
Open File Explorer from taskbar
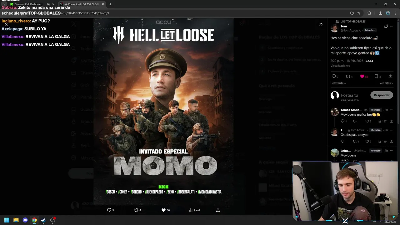point(16,220)
